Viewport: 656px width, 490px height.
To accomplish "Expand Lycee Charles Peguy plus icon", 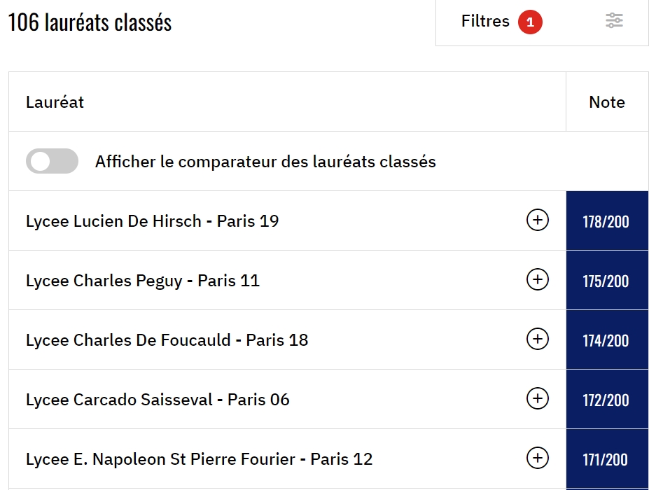I will pyautogui.click(x=537, y=280).
